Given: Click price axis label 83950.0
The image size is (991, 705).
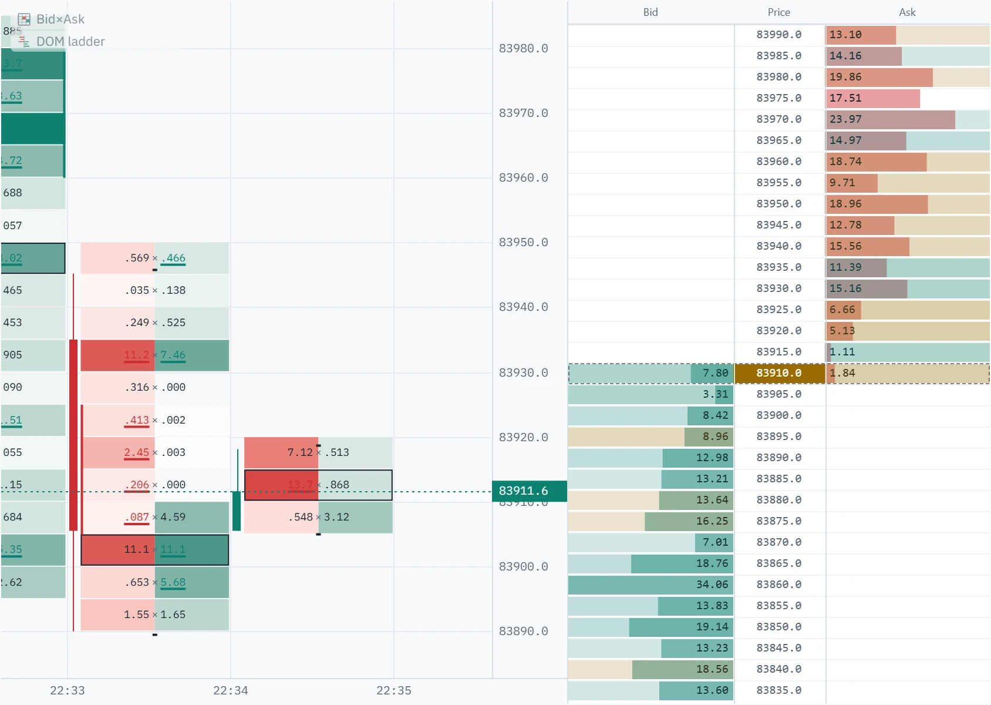Looking at the screenshot, I should point(524,243).
